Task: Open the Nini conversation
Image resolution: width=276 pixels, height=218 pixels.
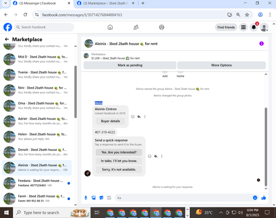Action: point(37,90)
